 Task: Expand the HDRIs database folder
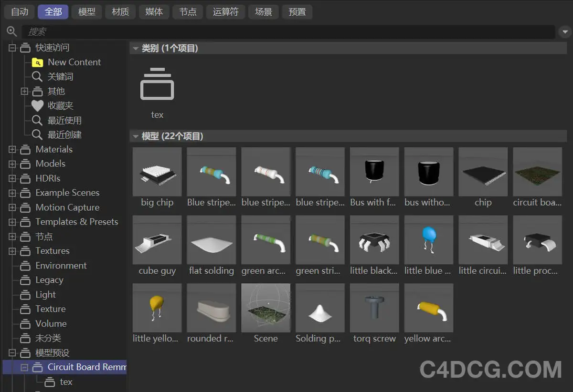[12, 179]
